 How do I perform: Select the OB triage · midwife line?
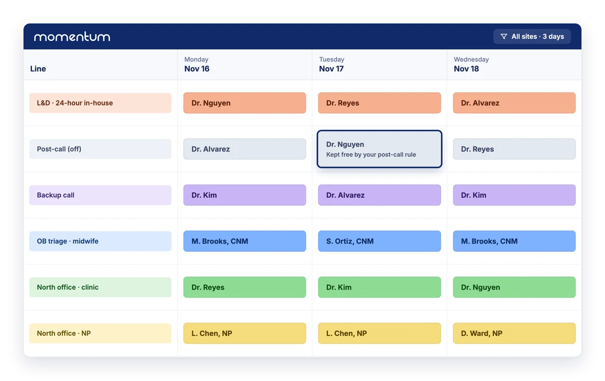[x=100, y=241]
